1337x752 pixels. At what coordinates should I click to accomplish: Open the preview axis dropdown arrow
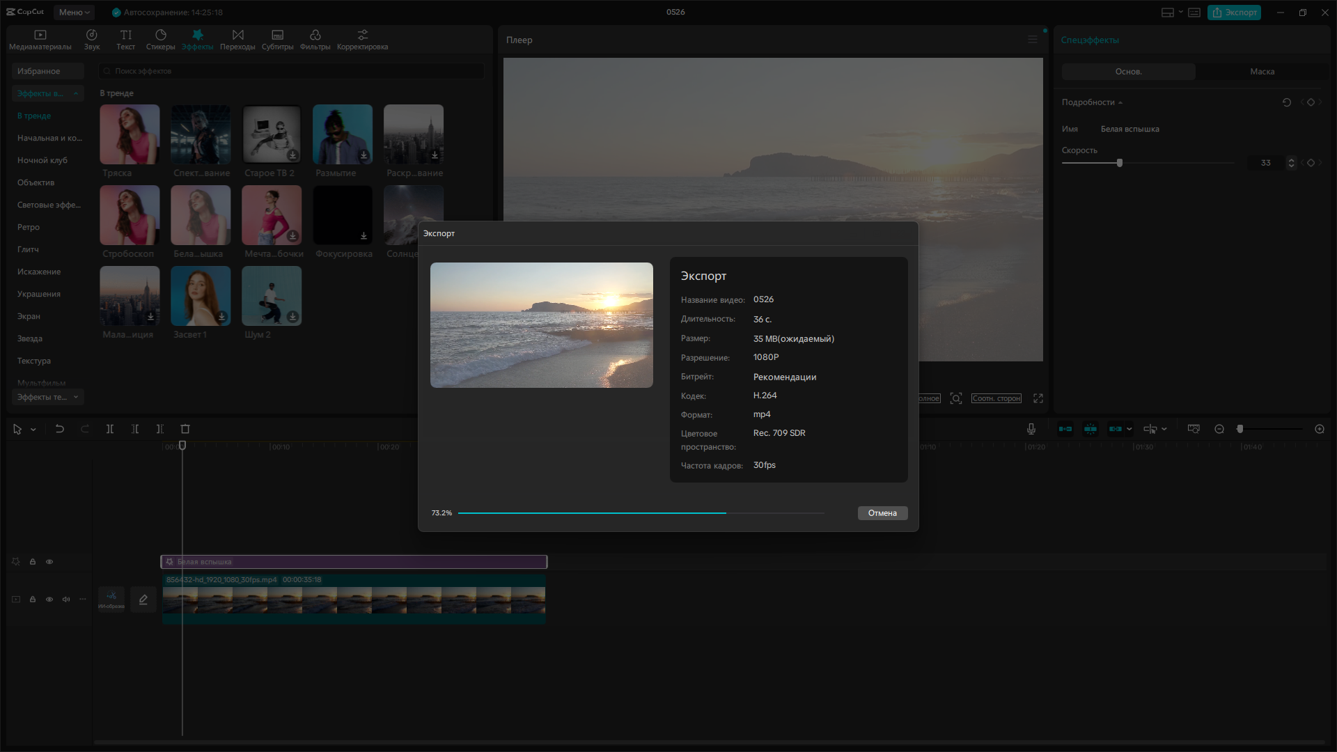point(1164,429)
